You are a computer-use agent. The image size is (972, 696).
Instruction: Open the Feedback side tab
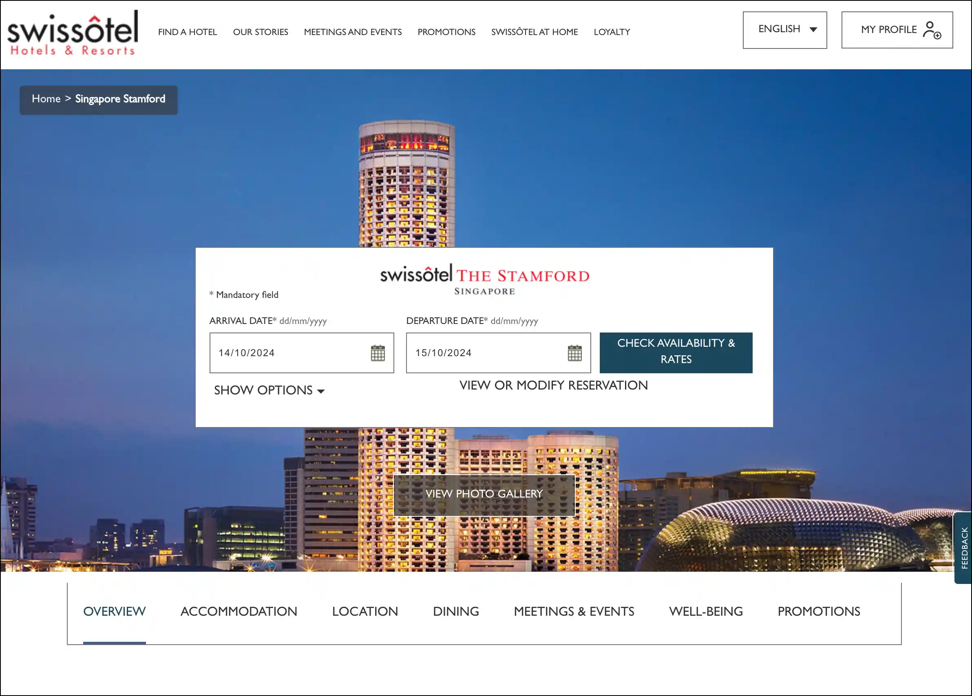963,548
